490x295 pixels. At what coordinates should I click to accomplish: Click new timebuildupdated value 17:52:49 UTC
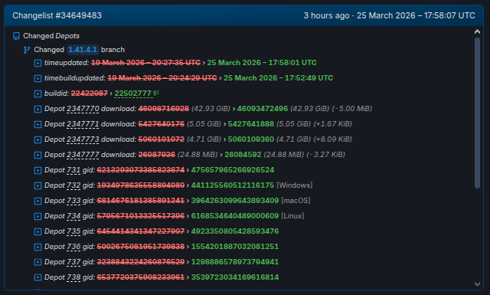[278, 78]
